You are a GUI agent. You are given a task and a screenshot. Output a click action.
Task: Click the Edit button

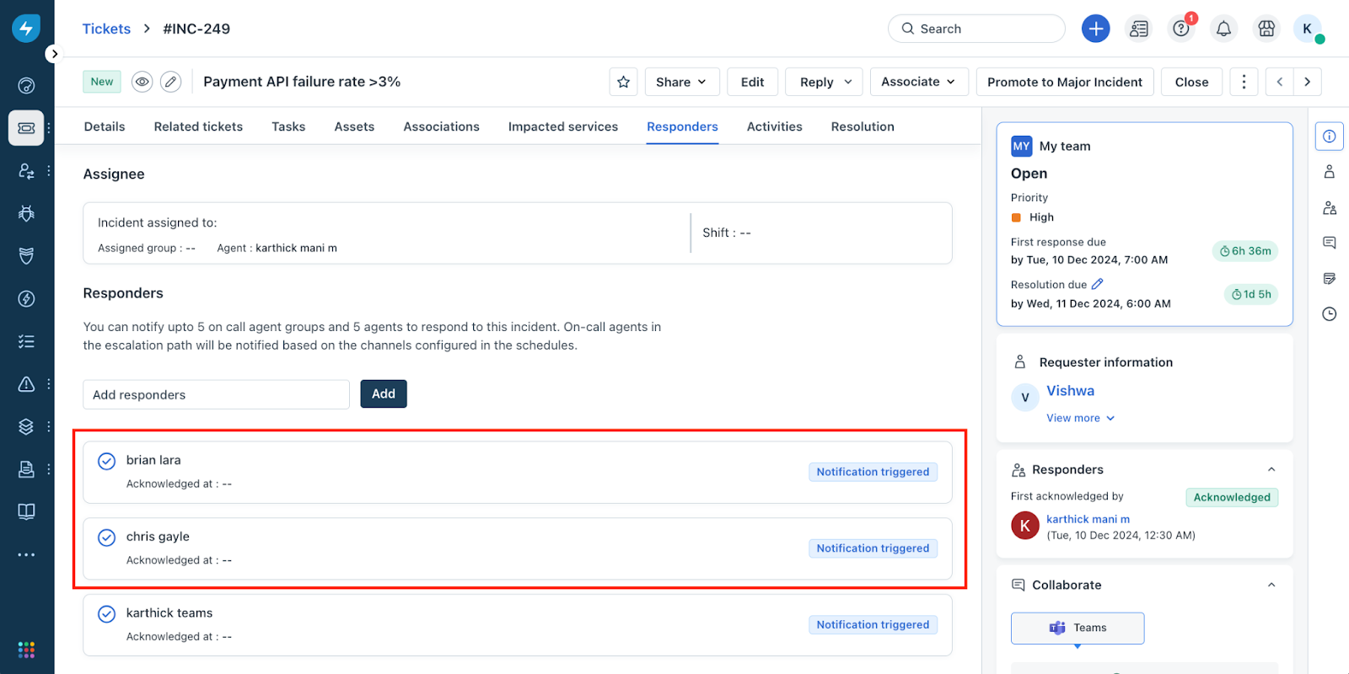pyautogui.click(x=752, y=82)
